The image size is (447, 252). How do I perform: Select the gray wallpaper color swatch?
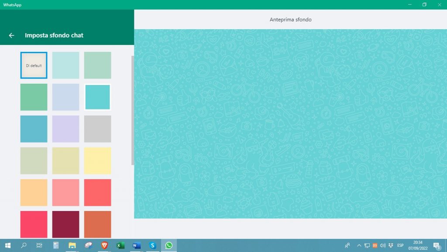[x=97, y=129]
